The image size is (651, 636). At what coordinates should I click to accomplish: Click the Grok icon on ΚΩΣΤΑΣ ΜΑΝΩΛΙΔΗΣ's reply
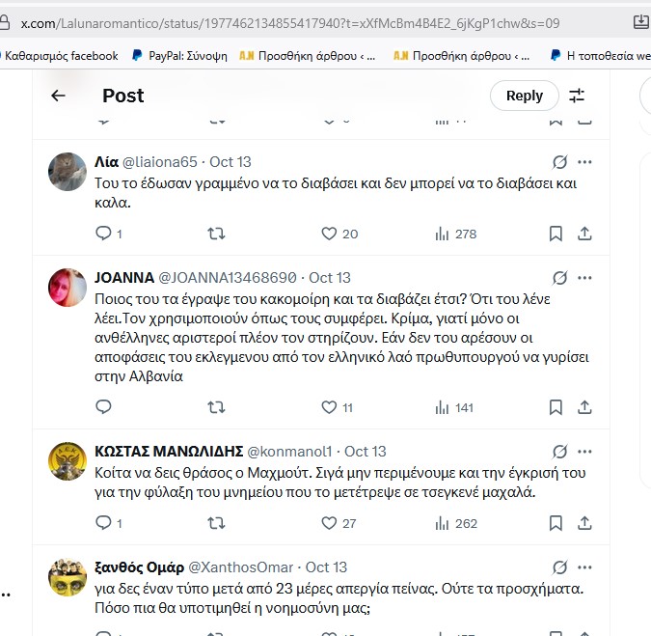tap(559, 452)
